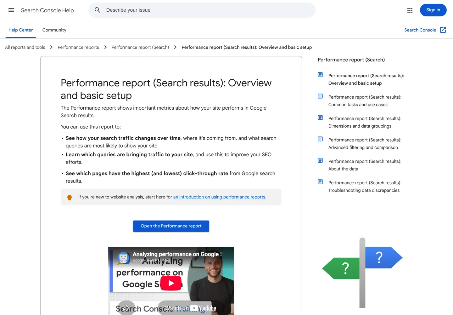Open the hamburger main menu
The image size is (453, 315).
click(x=11, y=10)
